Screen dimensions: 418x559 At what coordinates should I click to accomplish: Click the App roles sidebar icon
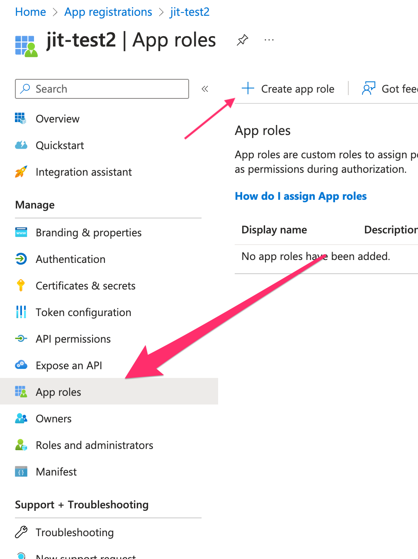(x=21, y=392)
